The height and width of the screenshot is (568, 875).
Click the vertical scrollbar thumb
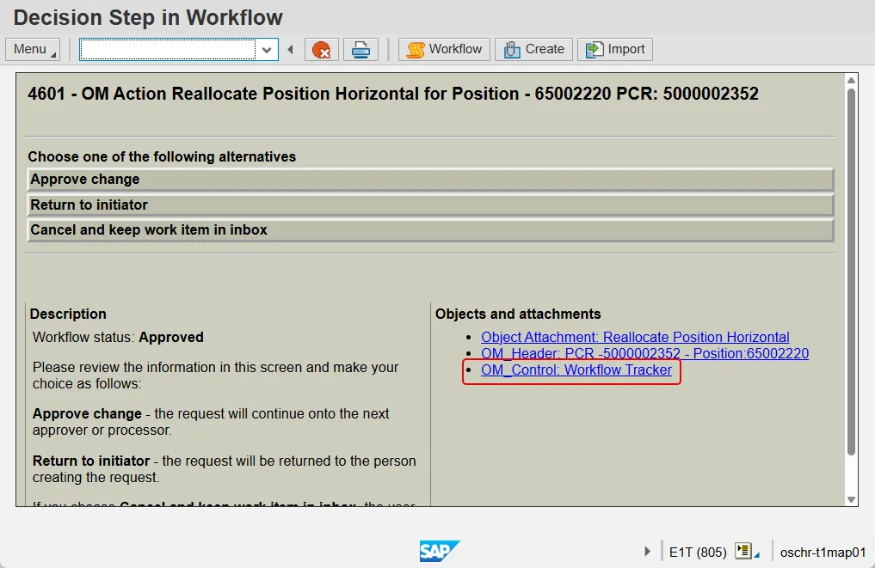(x=851, y=272)
